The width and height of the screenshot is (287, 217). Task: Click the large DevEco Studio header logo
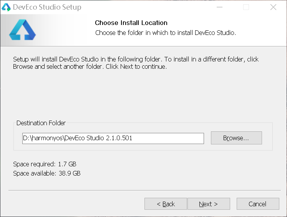22,30
